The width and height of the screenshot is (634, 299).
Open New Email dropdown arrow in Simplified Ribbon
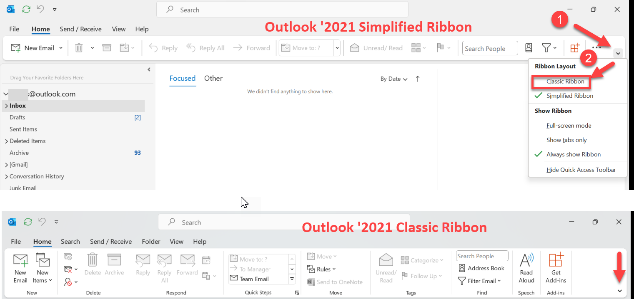[61, 48]
